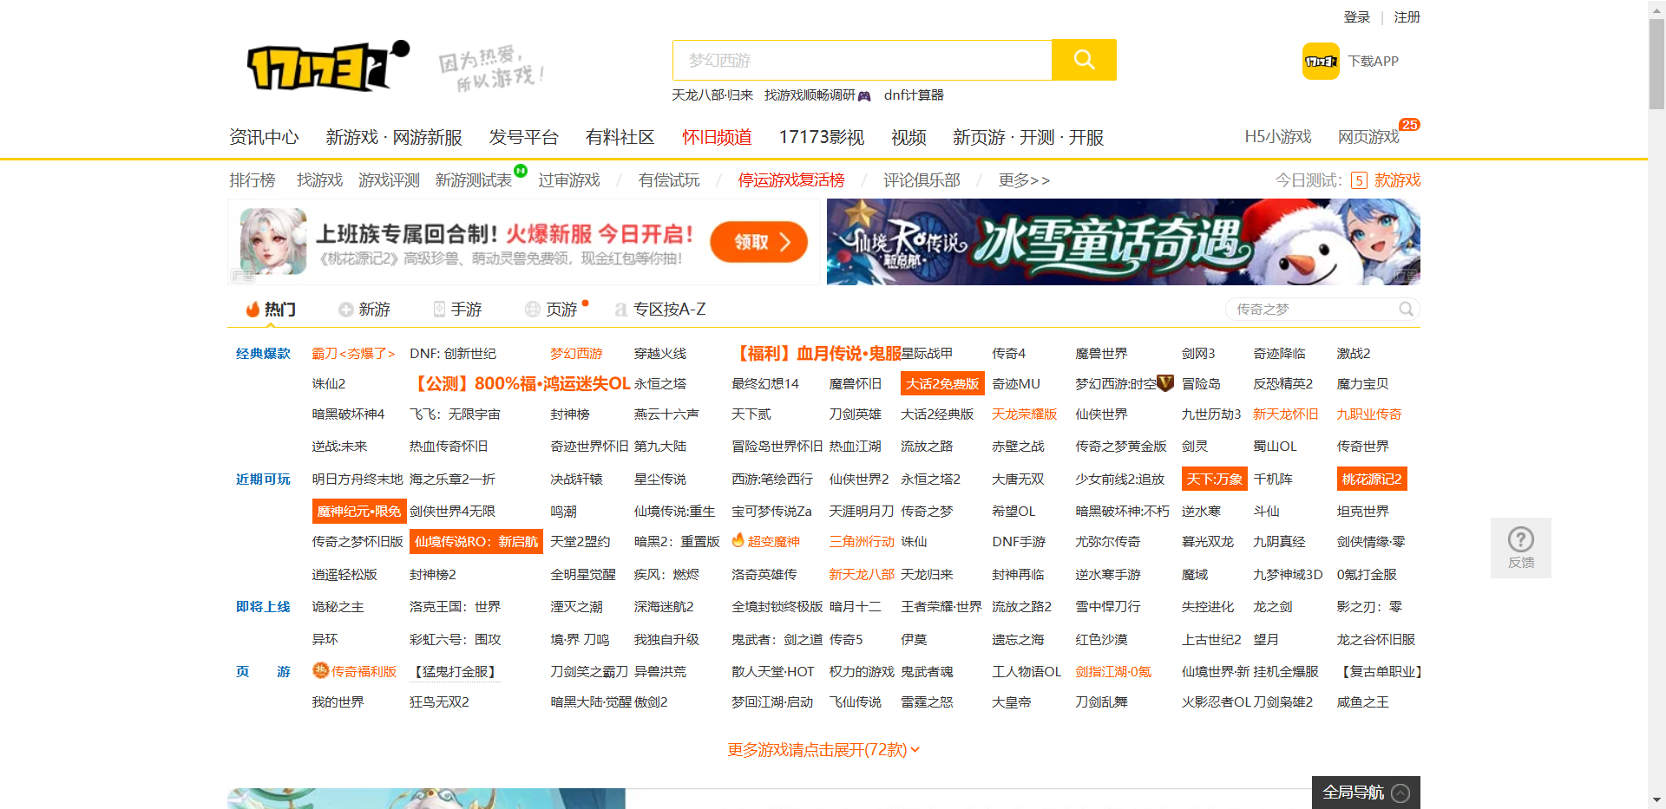Open feedback via the question mark icon
The width and height of the screenshot is (1666, 809).
click(1520, 539)
